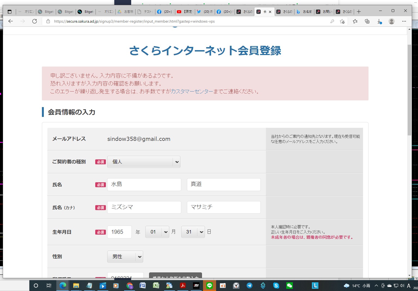Open the XM app on the taskbar

click(x=196, y=286)
